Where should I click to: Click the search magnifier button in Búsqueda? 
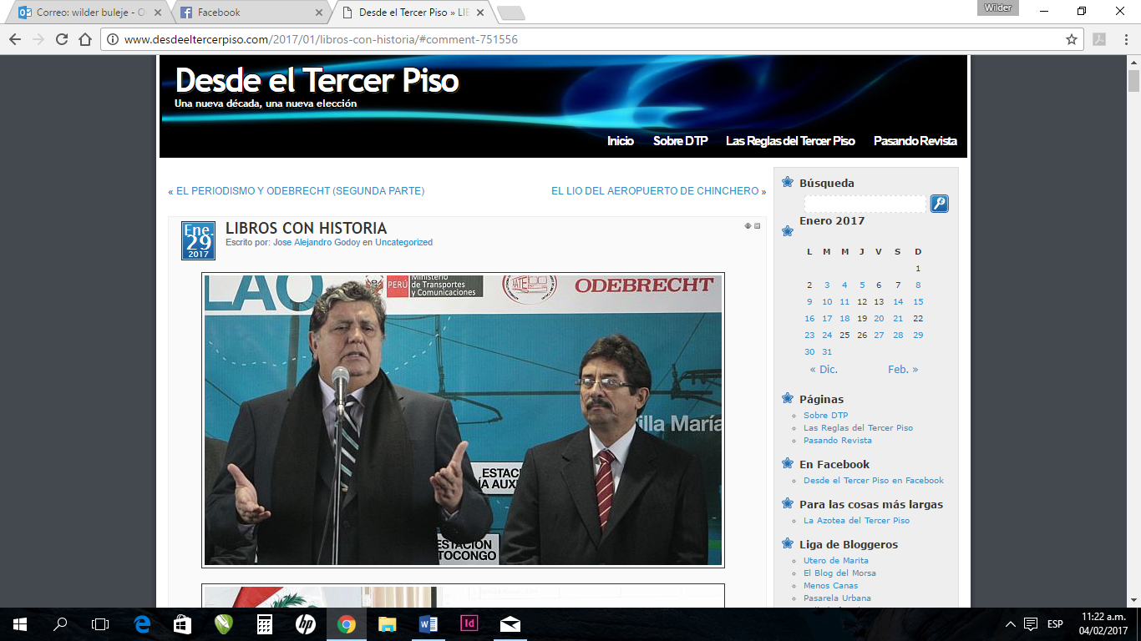(940, 204)
